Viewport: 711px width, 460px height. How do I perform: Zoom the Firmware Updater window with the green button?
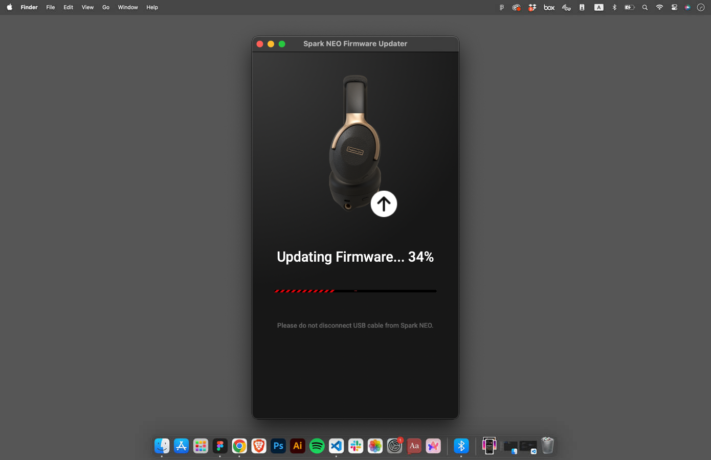(282, 44)
